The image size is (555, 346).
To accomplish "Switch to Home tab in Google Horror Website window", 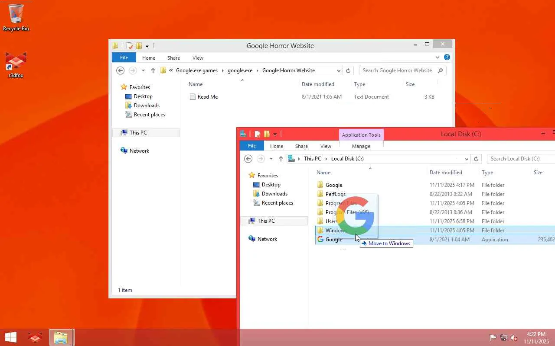I will pyautogui.click(x=149, y=58).
